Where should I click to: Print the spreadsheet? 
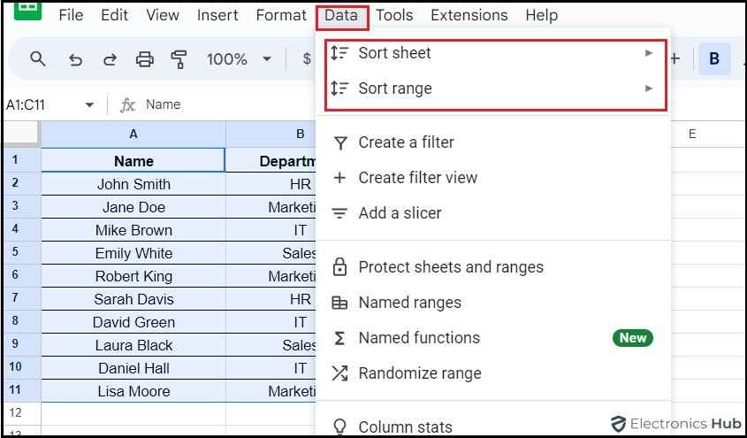pyautogui.click(x=145, y=59)
